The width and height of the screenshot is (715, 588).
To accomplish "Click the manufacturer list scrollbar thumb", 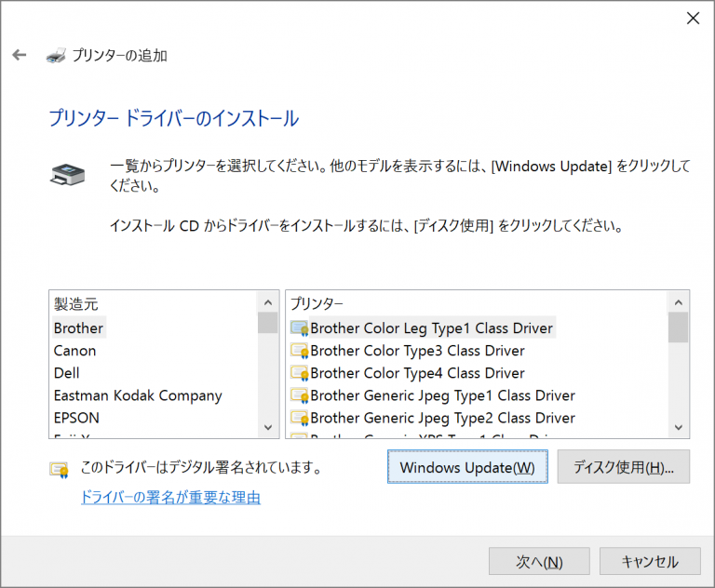I will coord(268,323).
